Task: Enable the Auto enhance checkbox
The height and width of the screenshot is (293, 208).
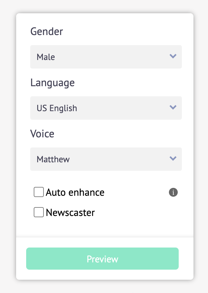Action: coord(39,192)
